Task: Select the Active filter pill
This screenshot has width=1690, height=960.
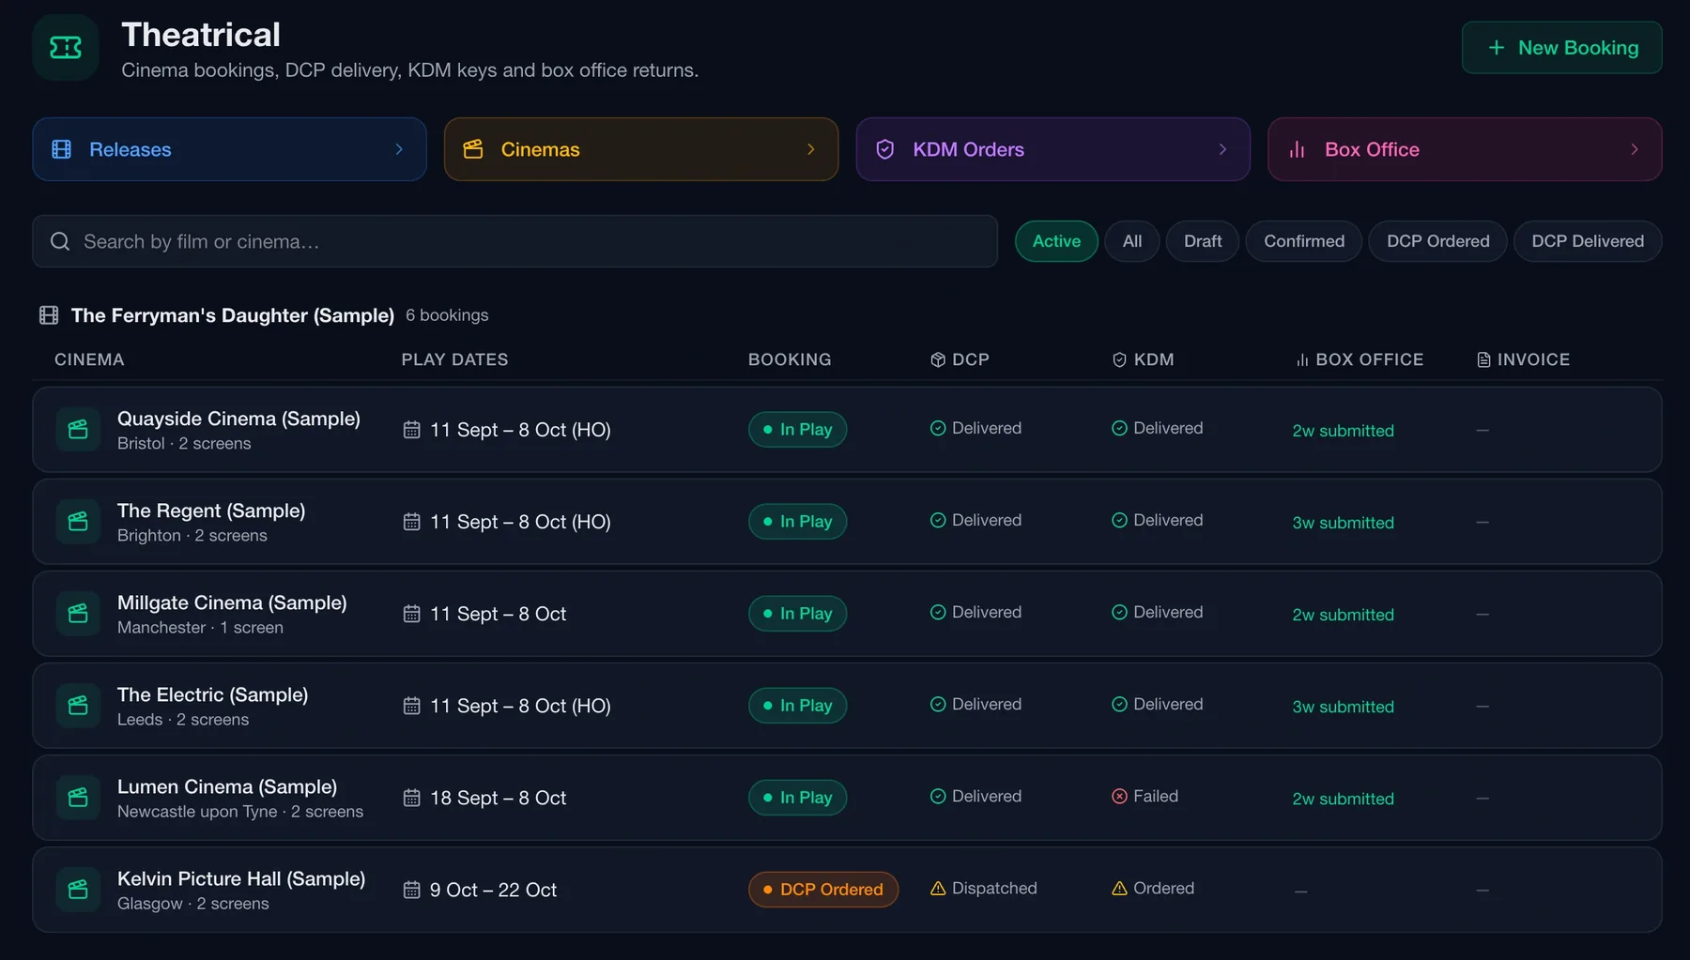Action: (1056, 241)
